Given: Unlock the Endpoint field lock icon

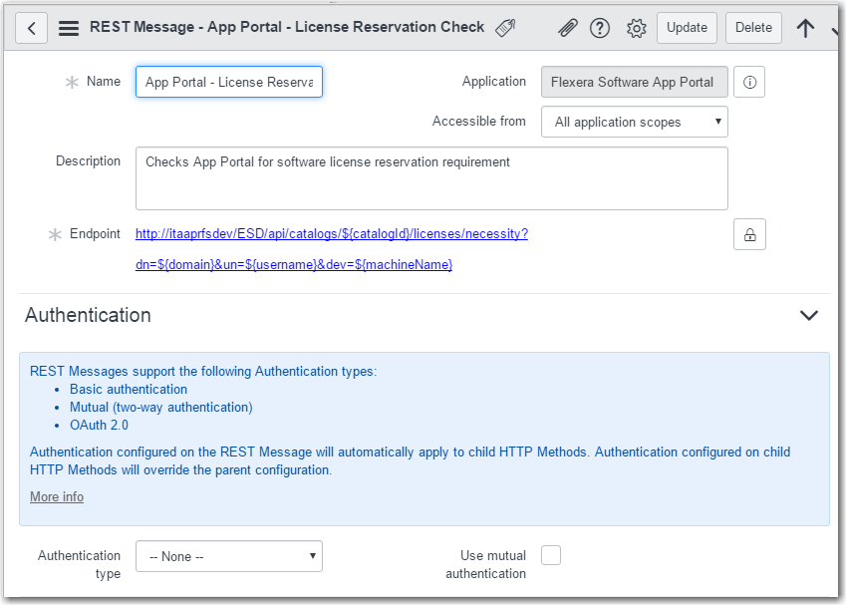Looking at the screenshot, I should pos(749,234).
